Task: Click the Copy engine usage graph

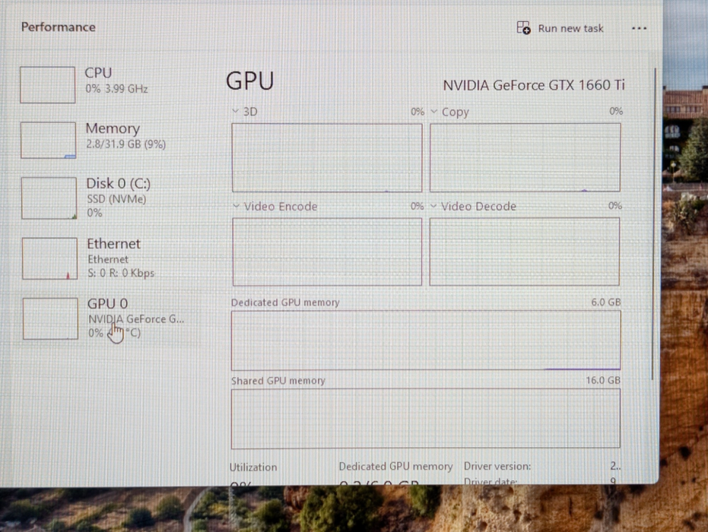Action: coord(525,157)
